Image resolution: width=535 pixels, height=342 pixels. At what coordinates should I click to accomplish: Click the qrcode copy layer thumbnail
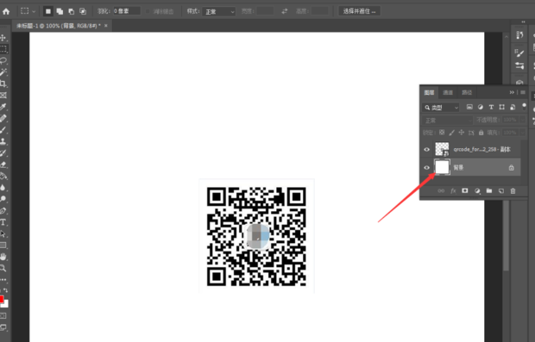[x=442, y=149]
